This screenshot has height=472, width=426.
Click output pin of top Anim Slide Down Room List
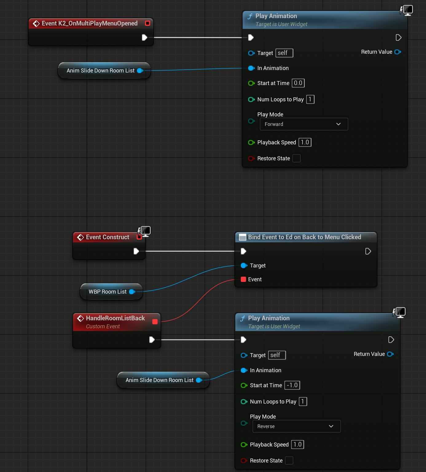click(140, 71)
